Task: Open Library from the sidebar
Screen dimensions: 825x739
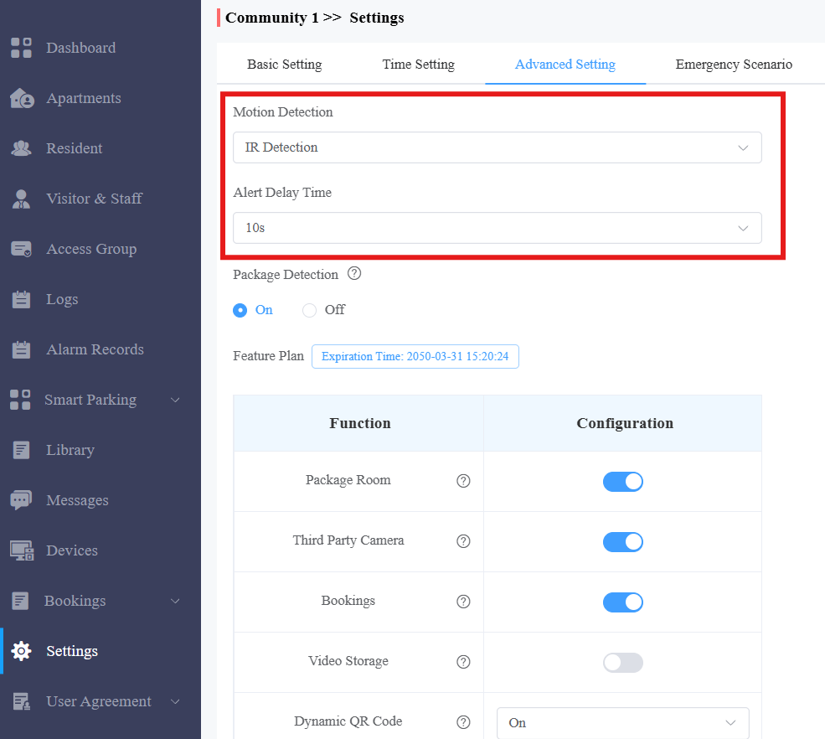Action: 70,450
